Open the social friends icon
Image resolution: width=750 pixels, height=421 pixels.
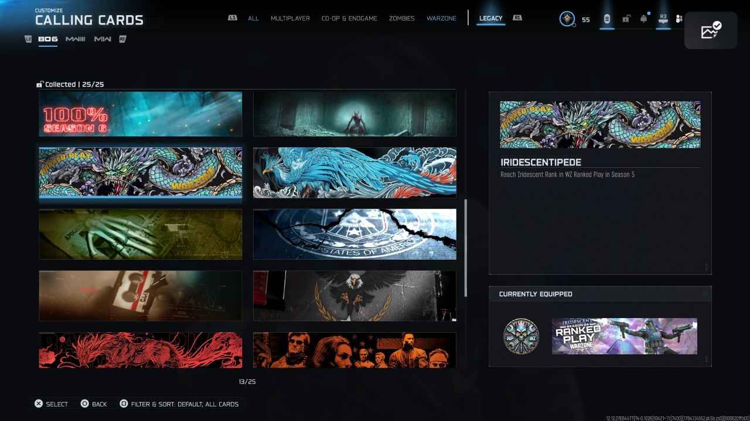(x=679, y=19)
